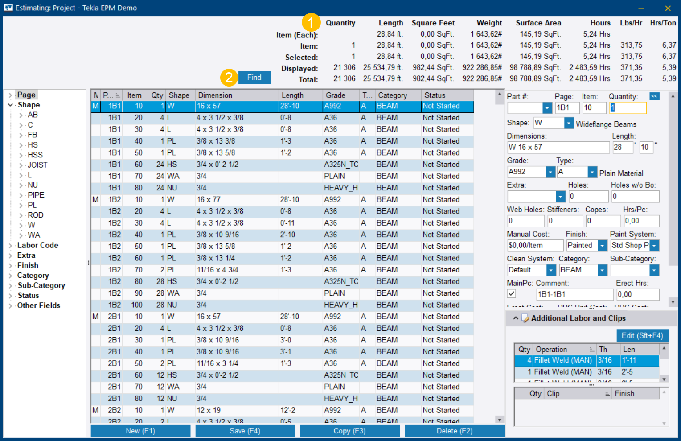This screenshot has width=681, height=441.
Task: Open the Grade dropdown set to A992
Action: pos(550,172)
